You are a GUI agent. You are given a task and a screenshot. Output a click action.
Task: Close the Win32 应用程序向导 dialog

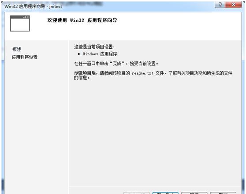(x=234, y=4)
